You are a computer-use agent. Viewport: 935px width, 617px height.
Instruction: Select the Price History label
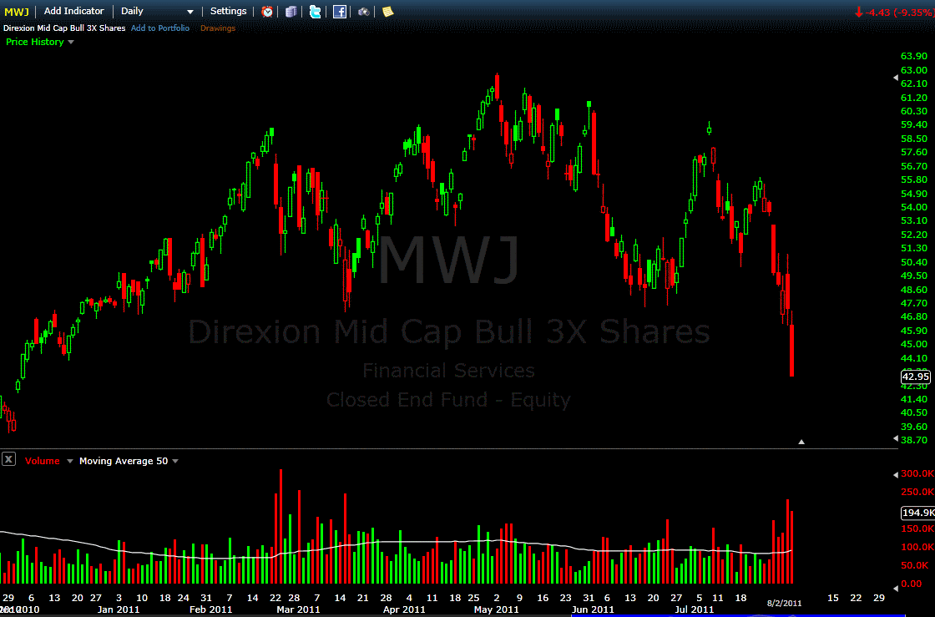tap(34, 42)
